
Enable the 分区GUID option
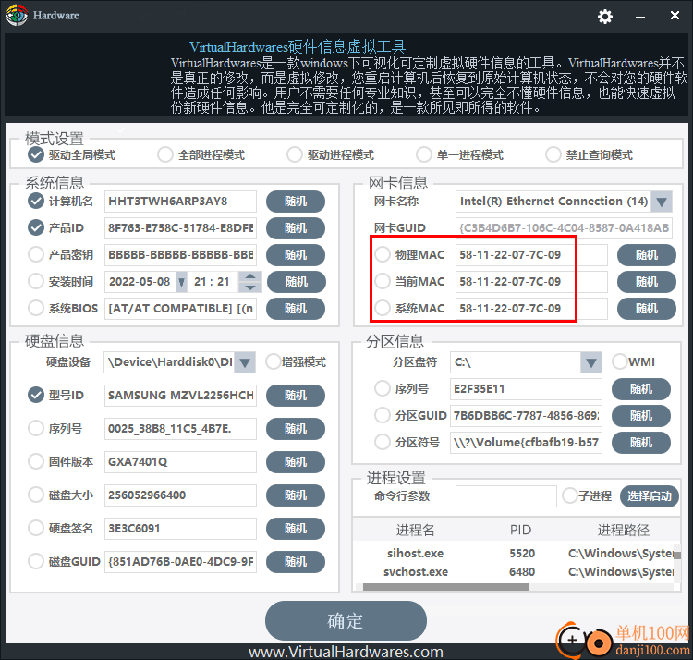pyautogui.click(x=383, y=416)
